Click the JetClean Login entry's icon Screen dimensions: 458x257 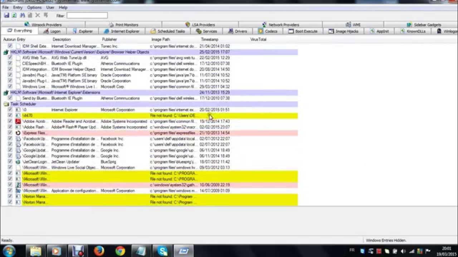[18, 162]
